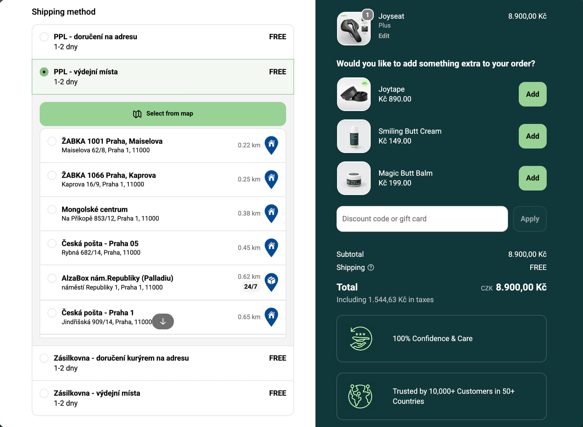Screen dimensions: 583x427
Task: Click the map pin icon for Mongolské centrum
Action: [271, 213]
